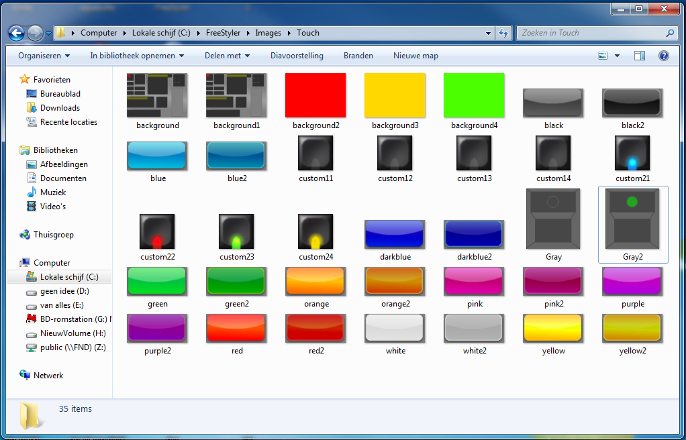Select the Gray2 image file

[632, 225]
